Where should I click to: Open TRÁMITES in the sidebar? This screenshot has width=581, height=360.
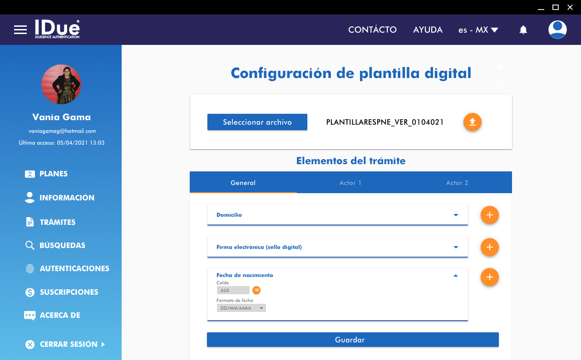click(57, 222)
